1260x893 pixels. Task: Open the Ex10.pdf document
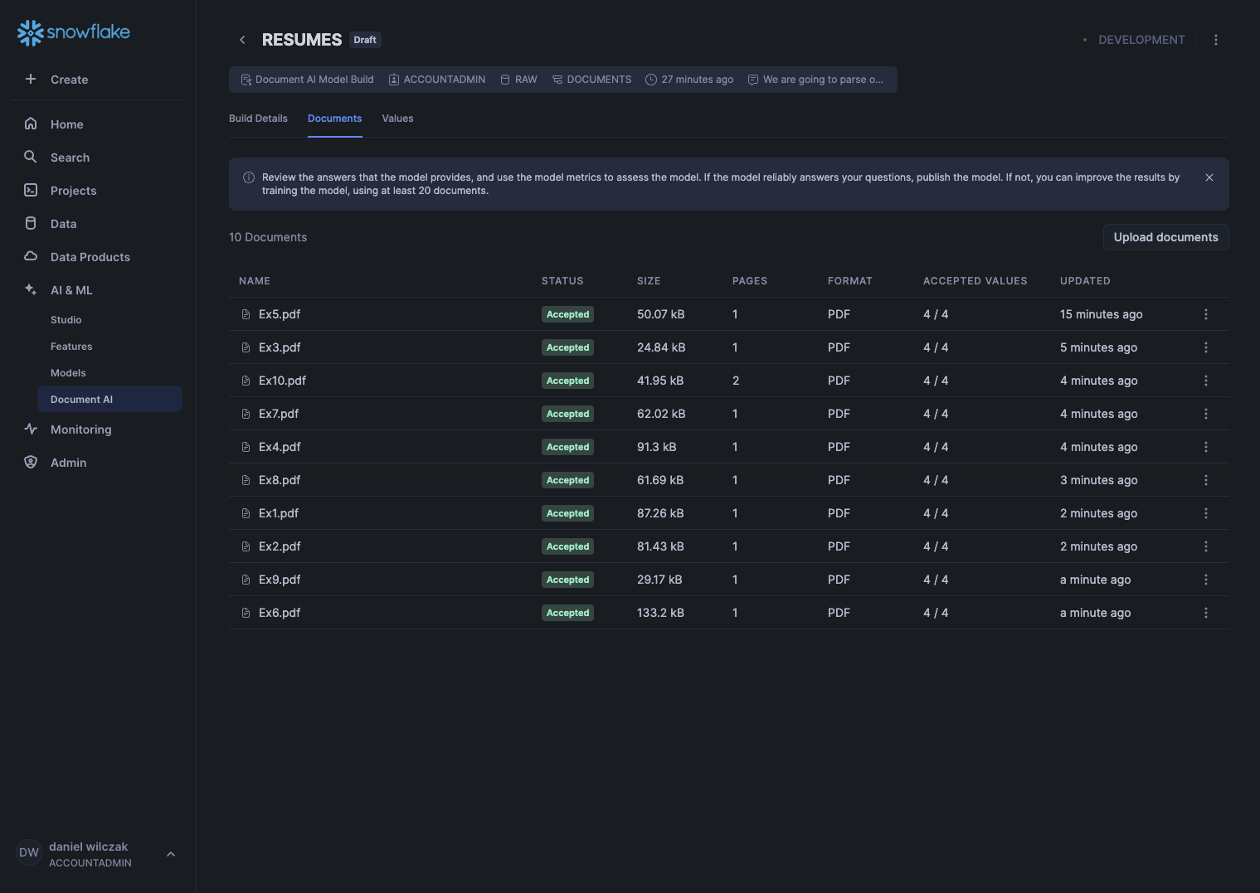(282, 381)
